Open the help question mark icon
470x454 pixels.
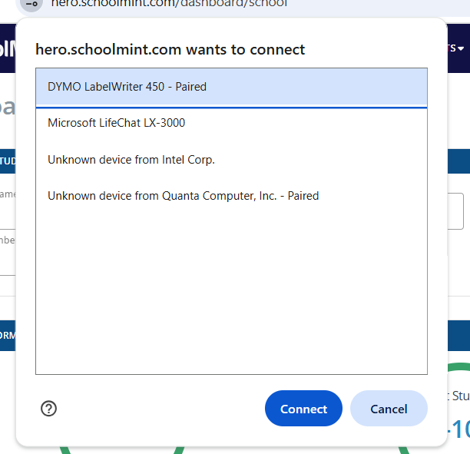[48, 409]
